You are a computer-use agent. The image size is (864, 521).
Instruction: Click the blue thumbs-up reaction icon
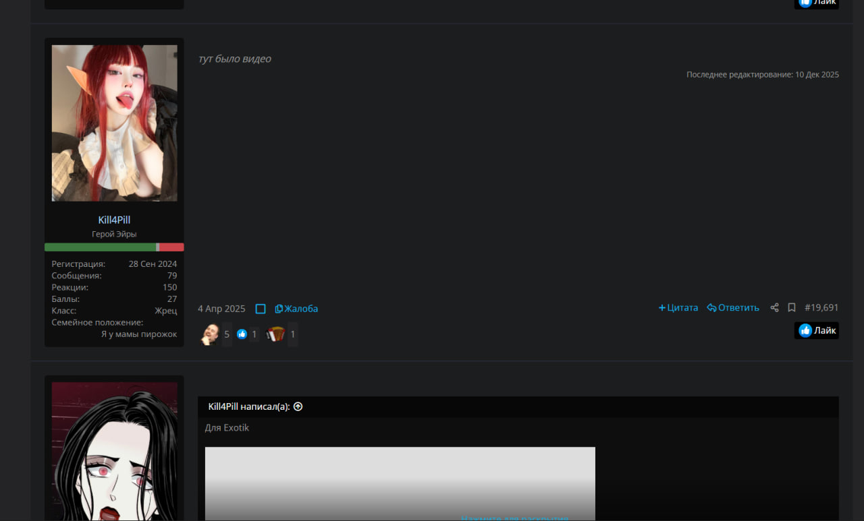coord(242,334)
